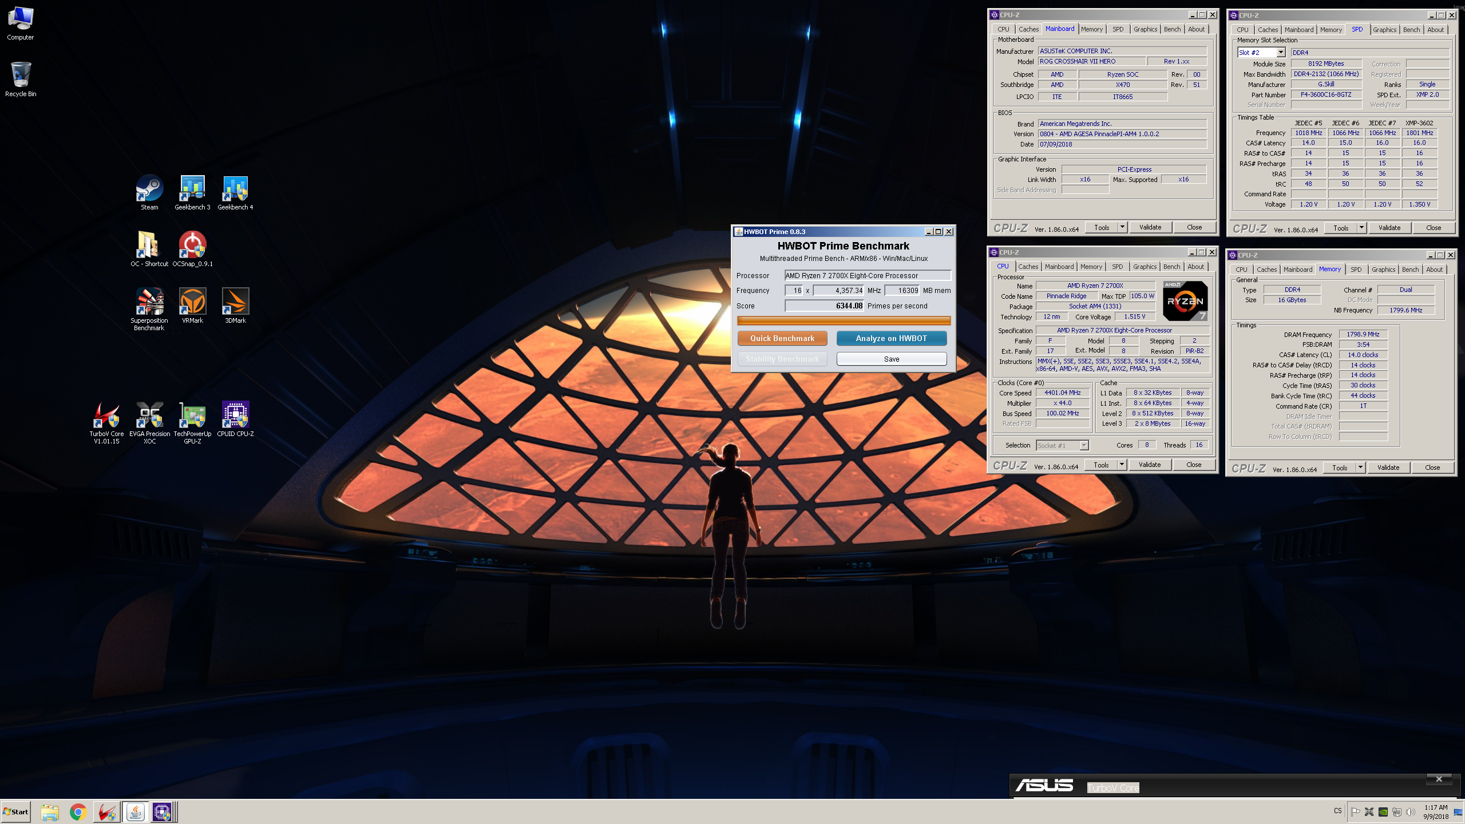The height and width of the screenshot is (824, 1465).
Task: Open the network tray icon
Action: pyautogui.click(x=1396, y=811)
